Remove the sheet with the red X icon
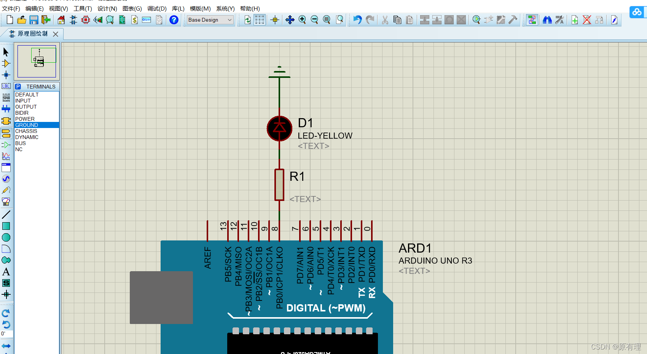This screenshot has height=354, width=647. pyautogui.click(x=587, y=20)
